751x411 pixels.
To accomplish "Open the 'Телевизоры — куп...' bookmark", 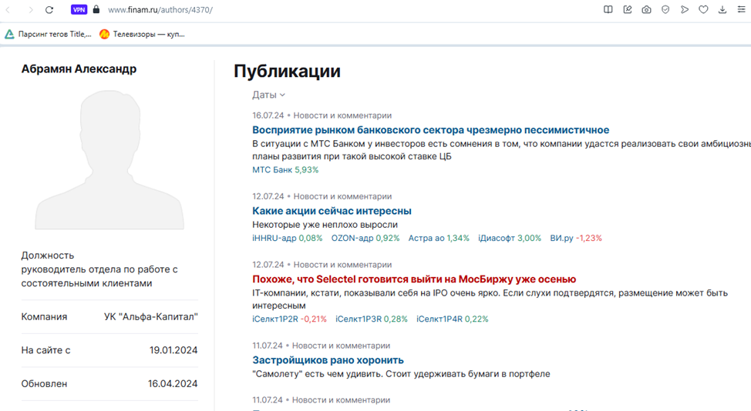I will point(142,34).
